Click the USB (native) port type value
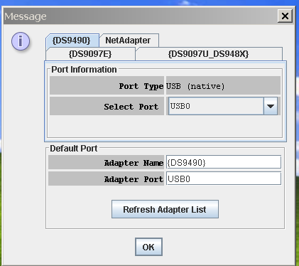The width and height of the screenshot is (299, 266). (x=195, y=86)
